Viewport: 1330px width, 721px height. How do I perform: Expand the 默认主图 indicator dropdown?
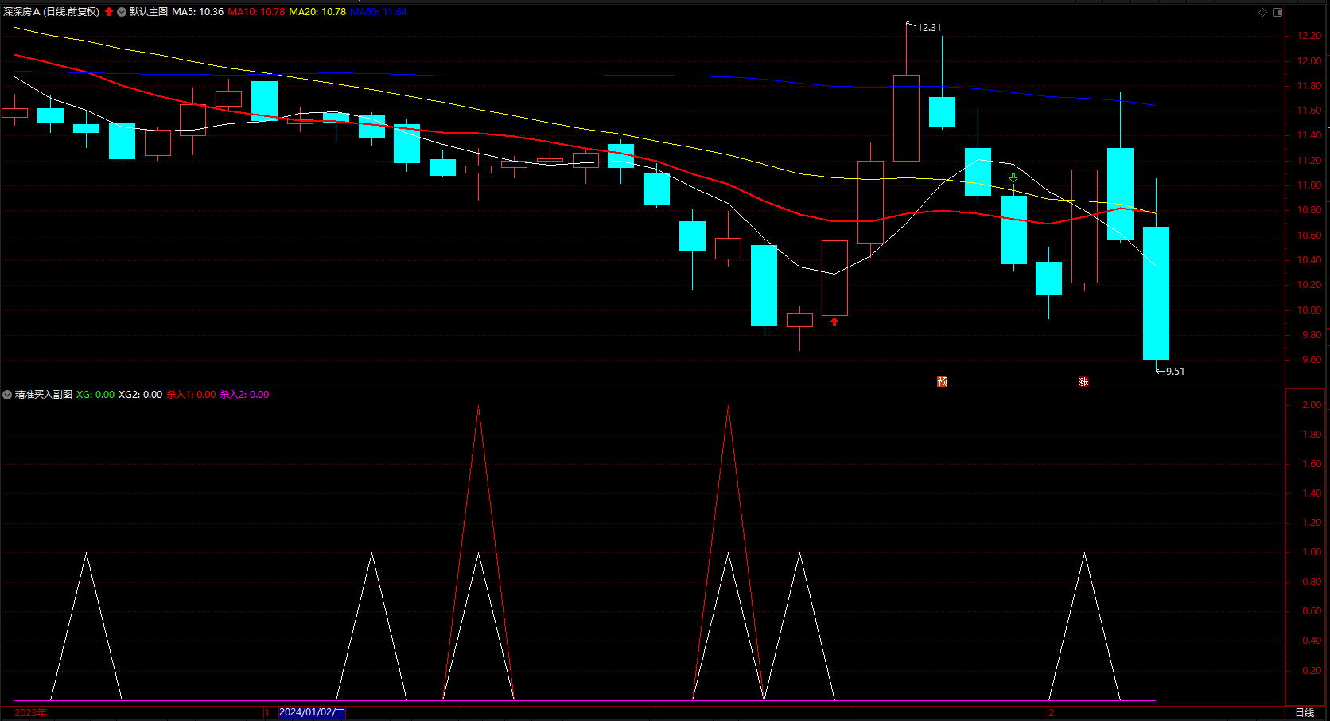(122, 12)
